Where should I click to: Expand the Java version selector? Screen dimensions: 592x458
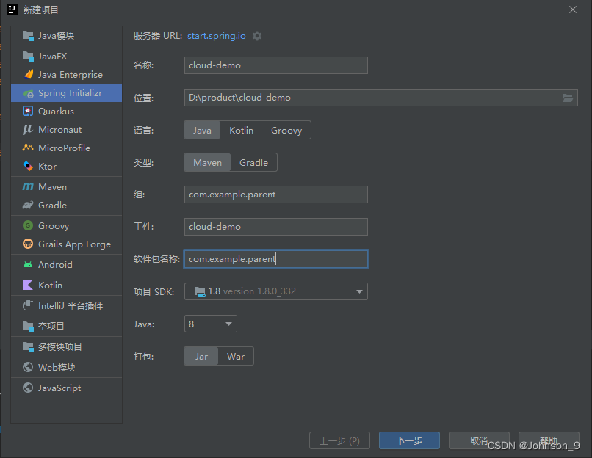coord(210,324)
